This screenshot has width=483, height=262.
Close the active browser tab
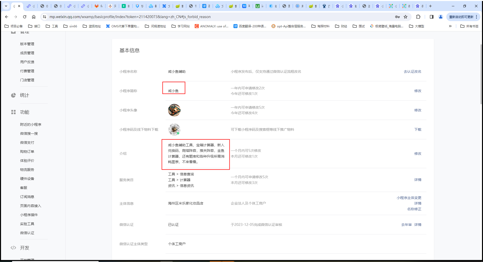click(19, 6)
